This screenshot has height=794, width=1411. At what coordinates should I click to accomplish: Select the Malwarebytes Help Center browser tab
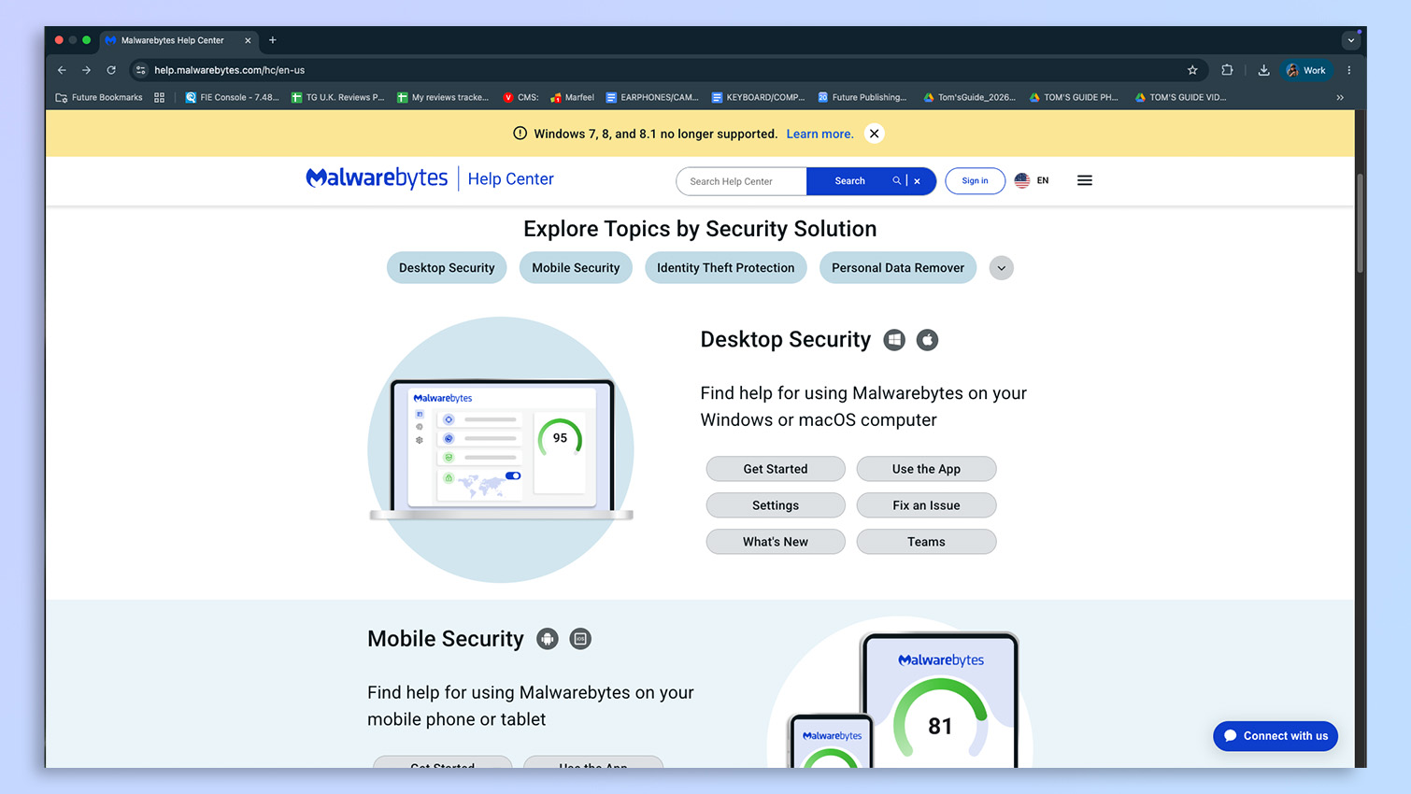coord(178,40)
